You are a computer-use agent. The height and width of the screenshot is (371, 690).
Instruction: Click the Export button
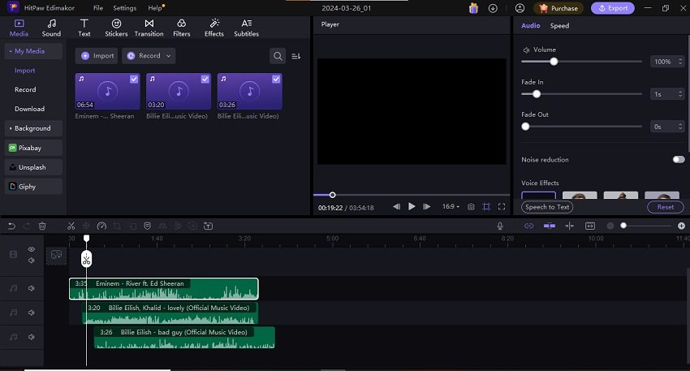(x=613, y=8)
